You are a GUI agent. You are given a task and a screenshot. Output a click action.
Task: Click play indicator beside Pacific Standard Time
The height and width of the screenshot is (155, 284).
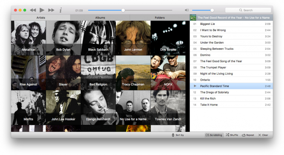[195, 86]
